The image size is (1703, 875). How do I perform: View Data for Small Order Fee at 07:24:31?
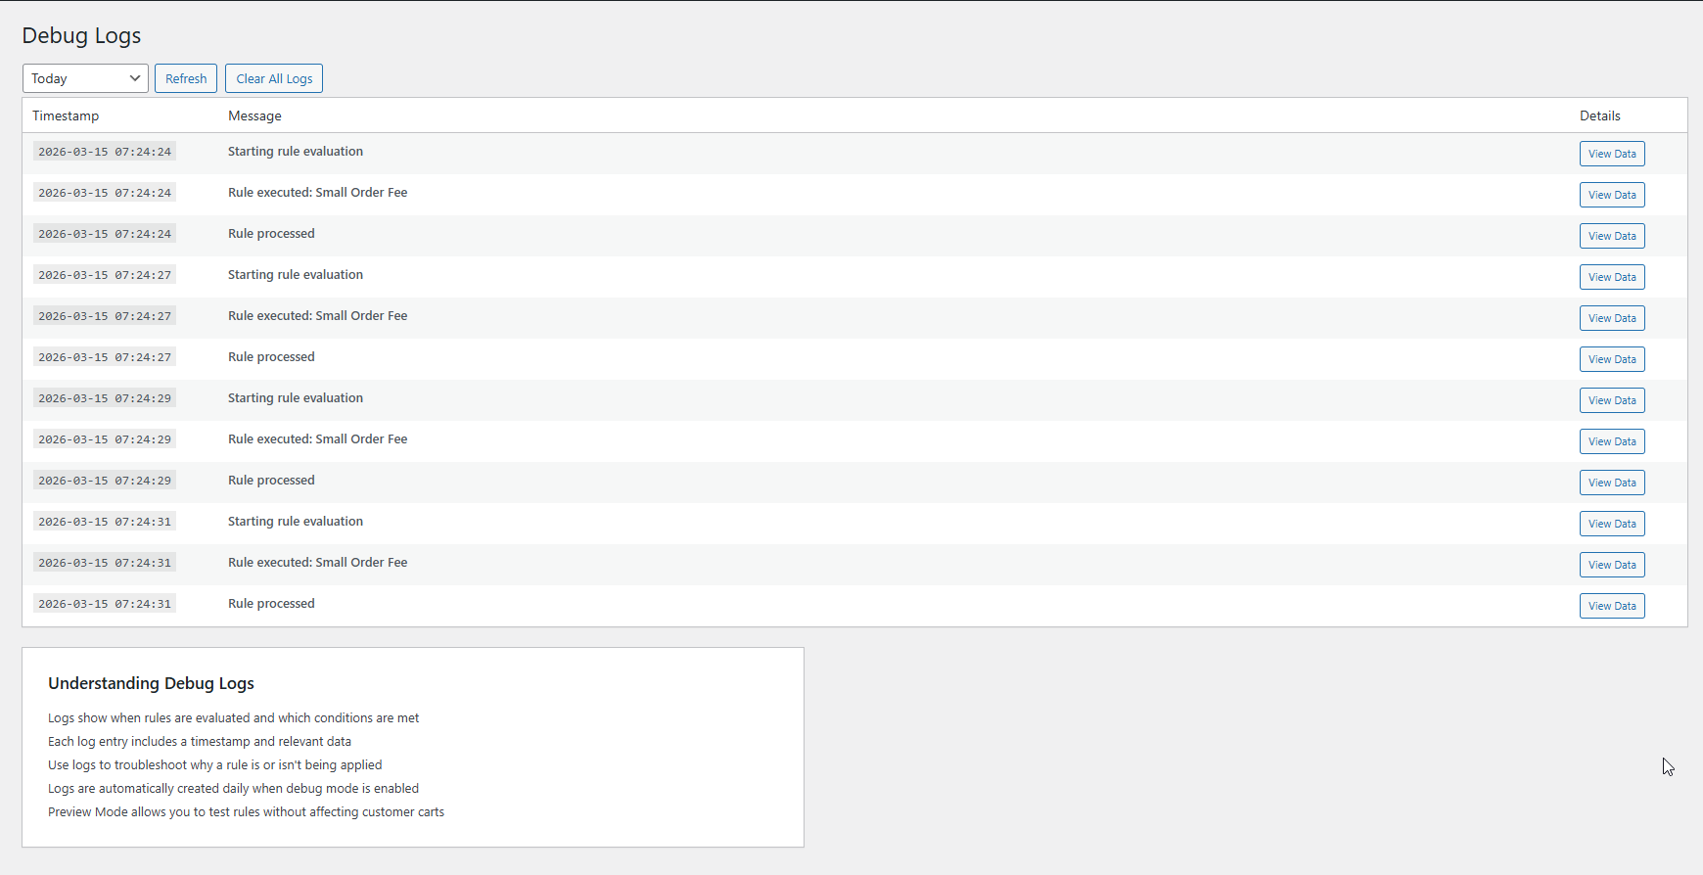(1611, 564)
